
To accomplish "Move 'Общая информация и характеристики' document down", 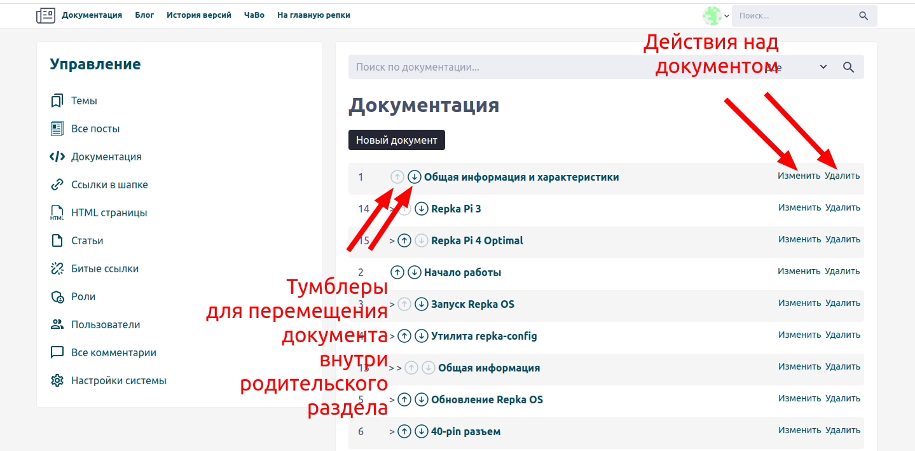I will tap(415, 177).
